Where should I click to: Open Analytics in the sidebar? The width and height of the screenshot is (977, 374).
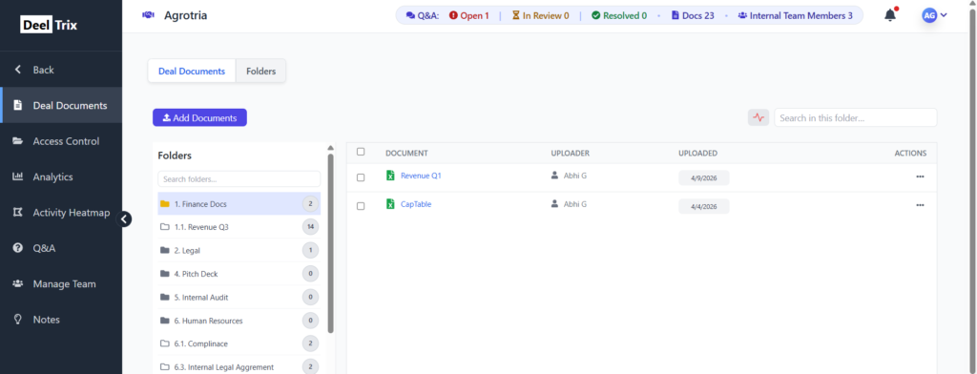point(61,177)
